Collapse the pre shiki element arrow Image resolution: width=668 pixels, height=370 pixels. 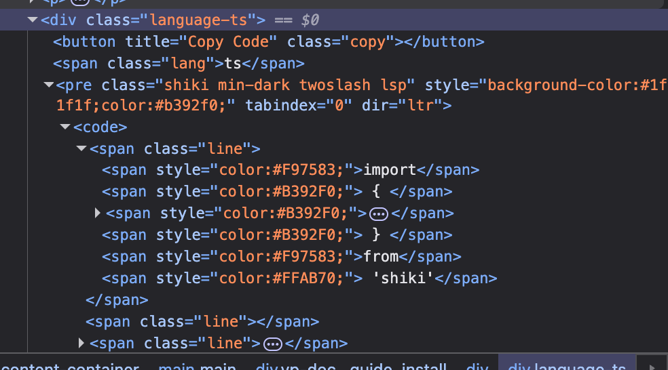48,85
